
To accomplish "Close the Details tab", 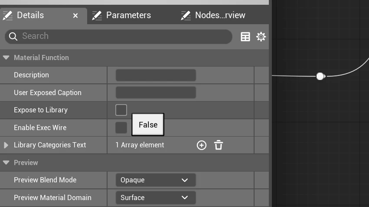I will 75,16.
